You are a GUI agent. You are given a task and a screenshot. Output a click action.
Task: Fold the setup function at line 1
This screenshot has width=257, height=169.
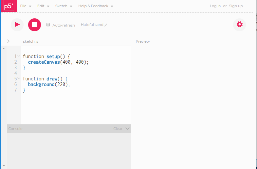point(19,56)
